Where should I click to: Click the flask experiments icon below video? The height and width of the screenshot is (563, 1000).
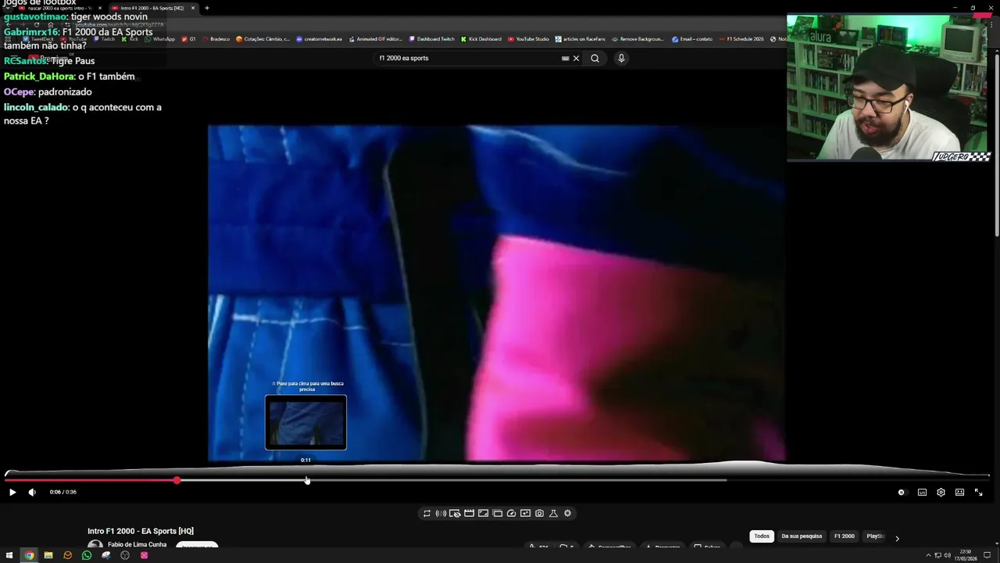pos(553,514)
